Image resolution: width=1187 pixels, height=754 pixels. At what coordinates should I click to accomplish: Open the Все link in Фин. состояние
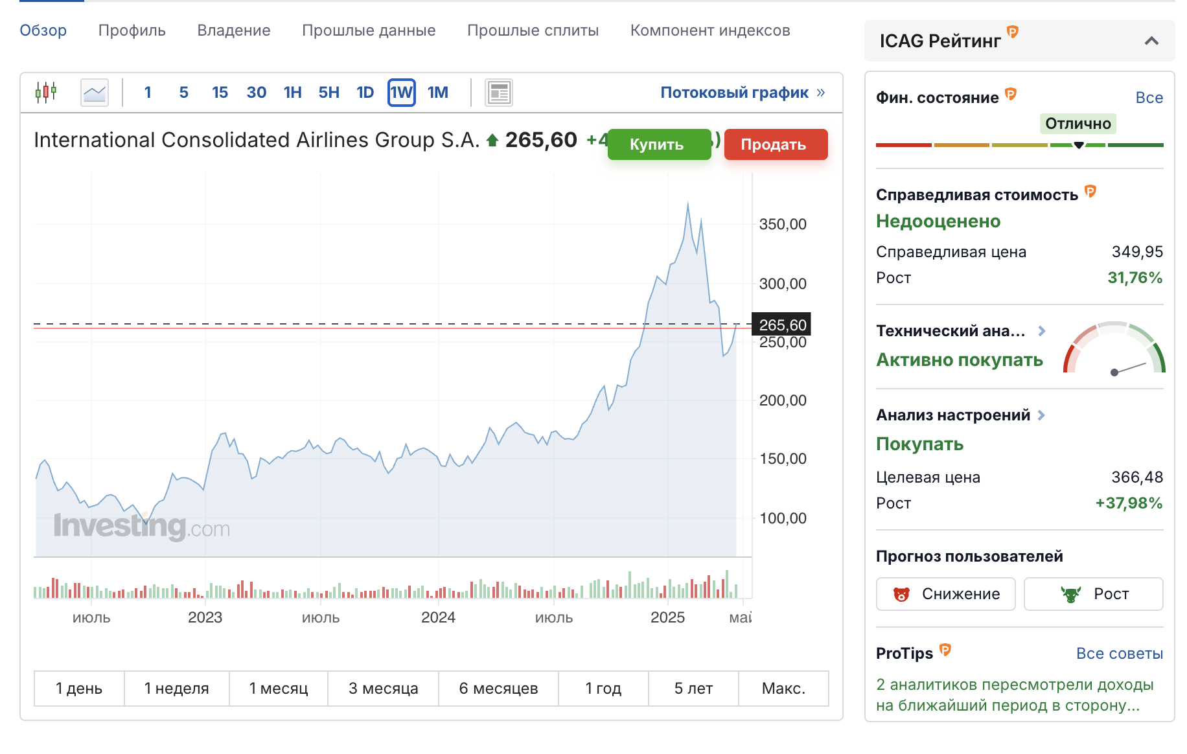tap(1149, 98)
